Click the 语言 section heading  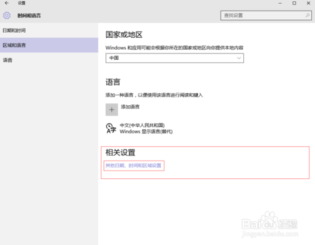pyautogui.click(x=113, y=82)
